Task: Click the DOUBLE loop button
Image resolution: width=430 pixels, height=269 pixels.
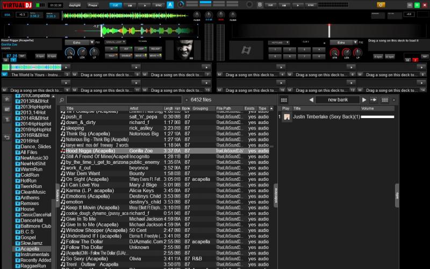Action: click(126, 56)
